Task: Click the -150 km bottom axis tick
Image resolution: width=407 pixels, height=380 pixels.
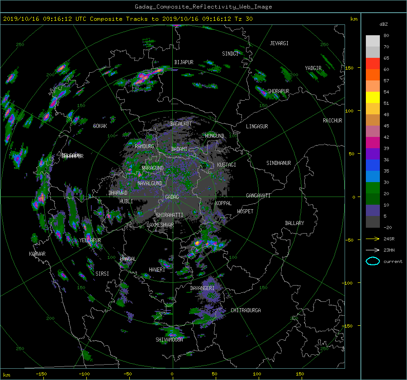Action: [x=41, y=374]
